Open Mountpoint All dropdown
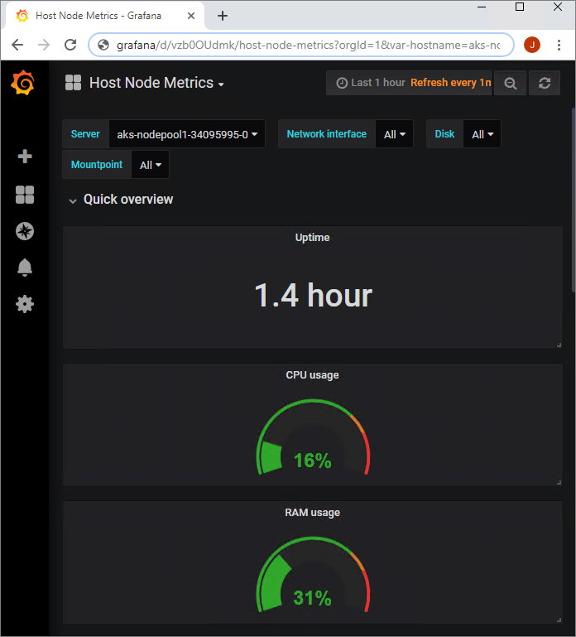576x637 pixels. click(150, 165)
